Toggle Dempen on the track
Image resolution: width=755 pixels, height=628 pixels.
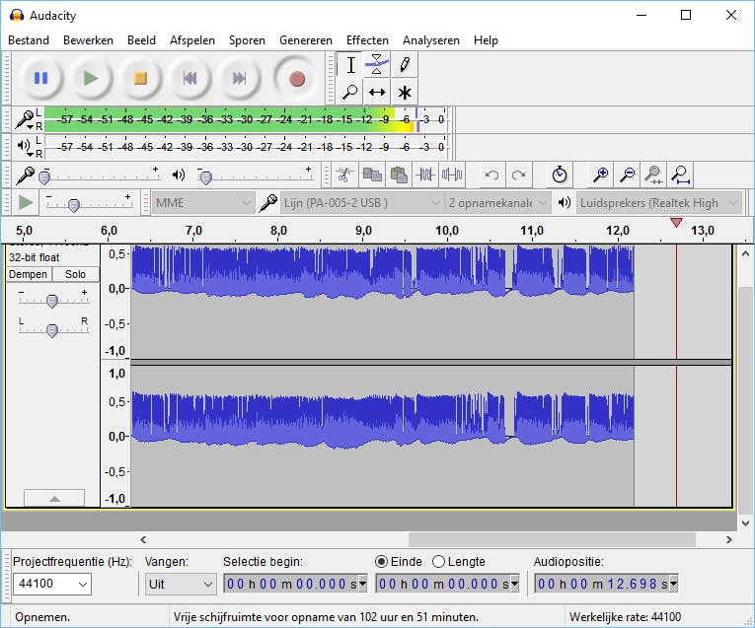click(29, 274)
